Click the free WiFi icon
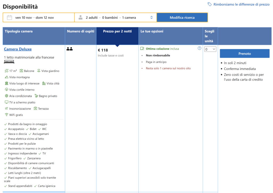The width and height of the screenshot is (273, 193). (7, 115)
